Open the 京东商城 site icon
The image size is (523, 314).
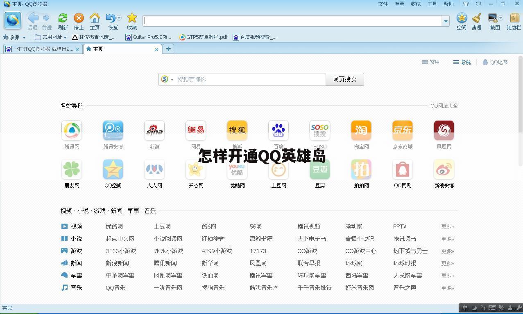pos(403,130)
